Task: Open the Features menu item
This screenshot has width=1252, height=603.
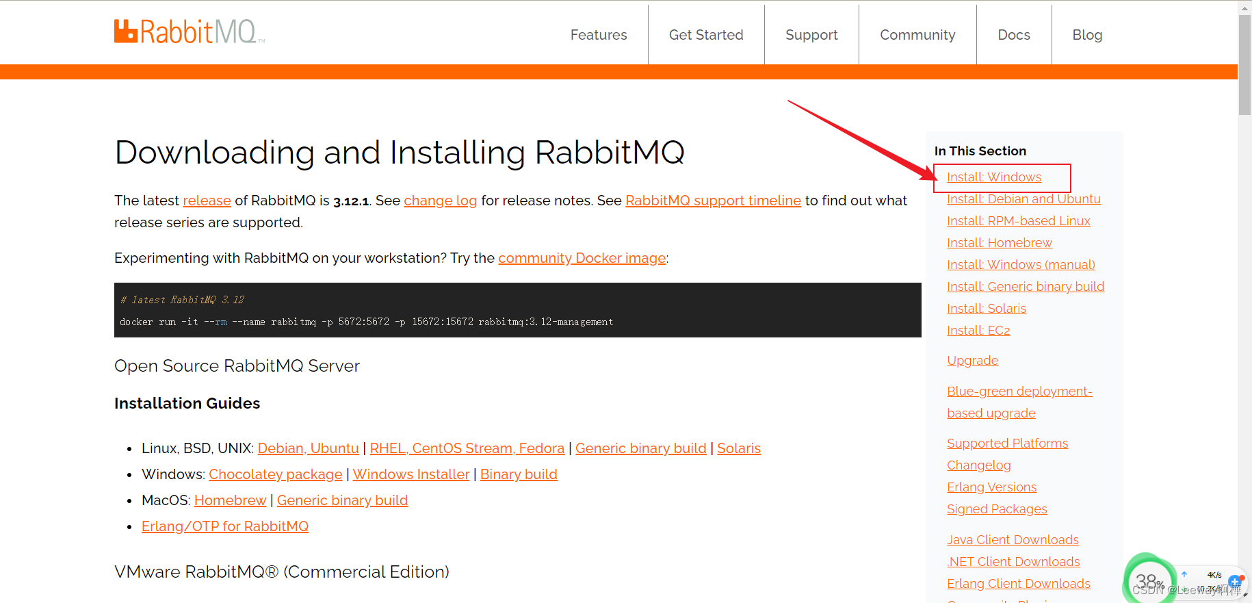Action: [599, 35]
